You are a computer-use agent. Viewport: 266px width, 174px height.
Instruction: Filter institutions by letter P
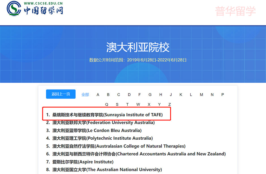pyautogui.click(x=223, y=95)
